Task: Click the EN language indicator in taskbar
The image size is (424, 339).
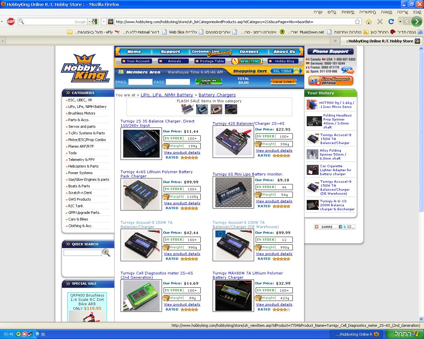Action: (43, 334)
